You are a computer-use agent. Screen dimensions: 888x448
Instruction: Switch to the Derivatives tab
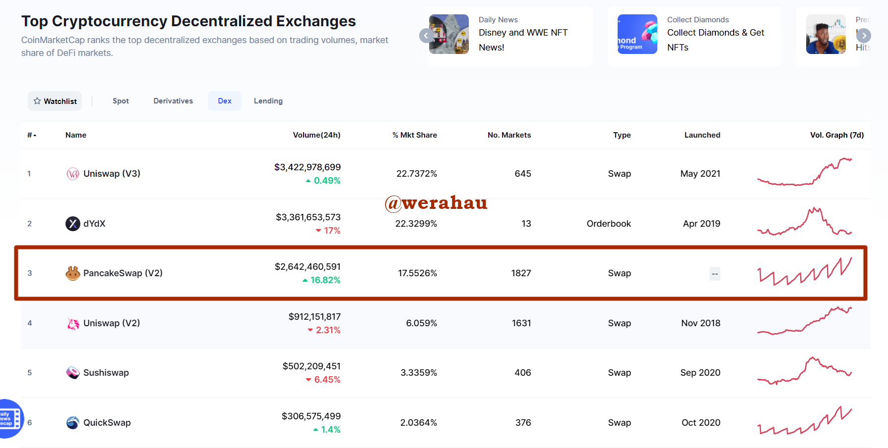173,101
